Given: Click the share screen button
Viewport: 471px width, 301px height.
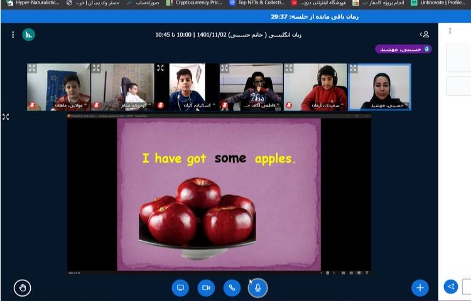Looking at the screenshot, I should coord(180,288).
